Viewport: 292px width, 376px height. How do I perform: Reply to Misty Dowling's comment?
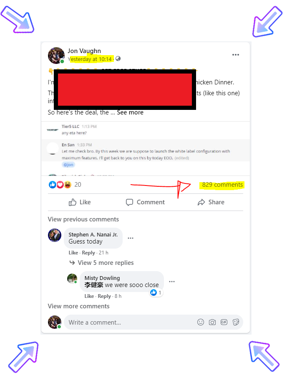click(x=104, y=296)
